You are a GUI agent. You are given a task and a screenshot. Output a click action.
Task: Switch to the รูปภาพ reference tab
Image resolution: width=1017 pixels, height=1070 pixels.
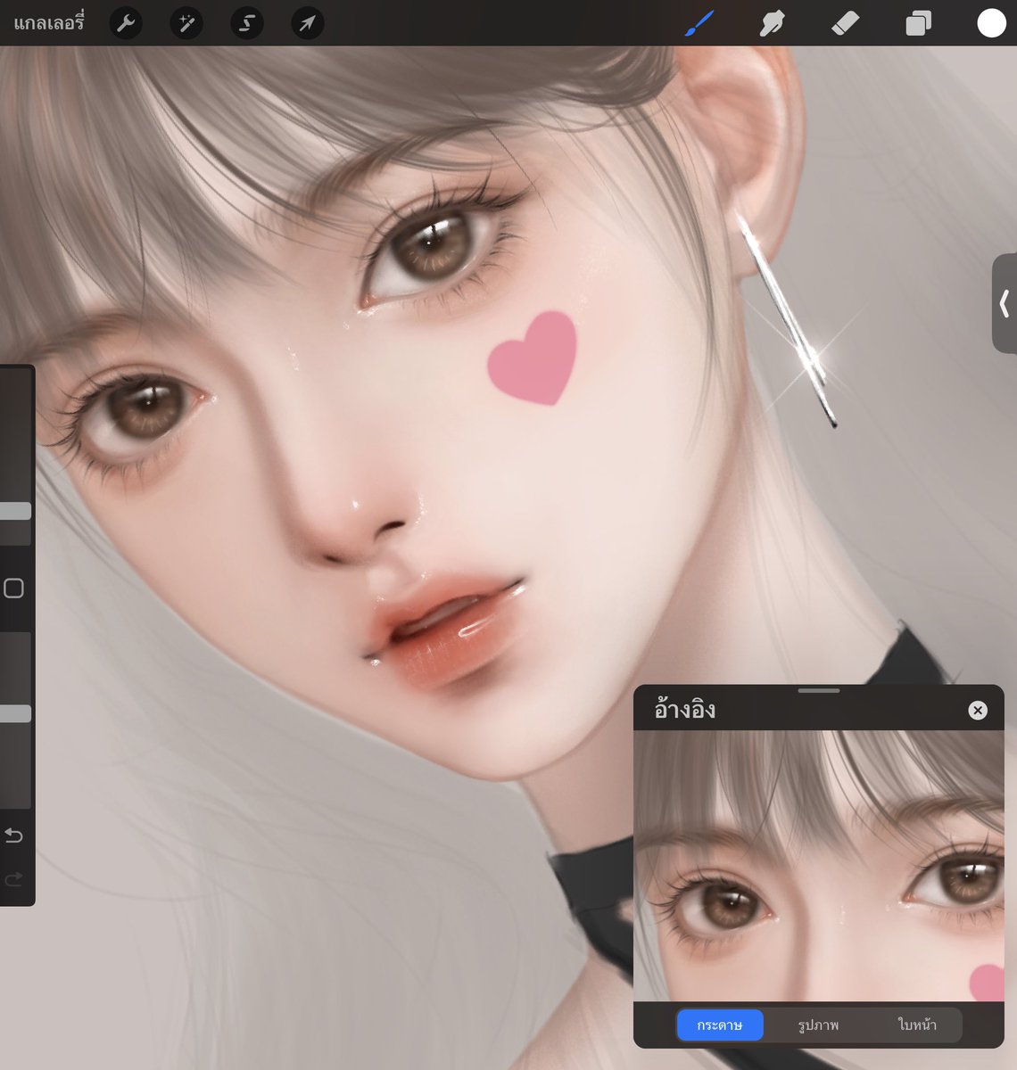(x=816, y=1025)
